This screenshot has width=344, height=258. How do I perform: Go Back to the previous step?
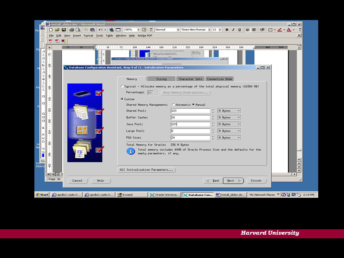(x=213, y=181)
